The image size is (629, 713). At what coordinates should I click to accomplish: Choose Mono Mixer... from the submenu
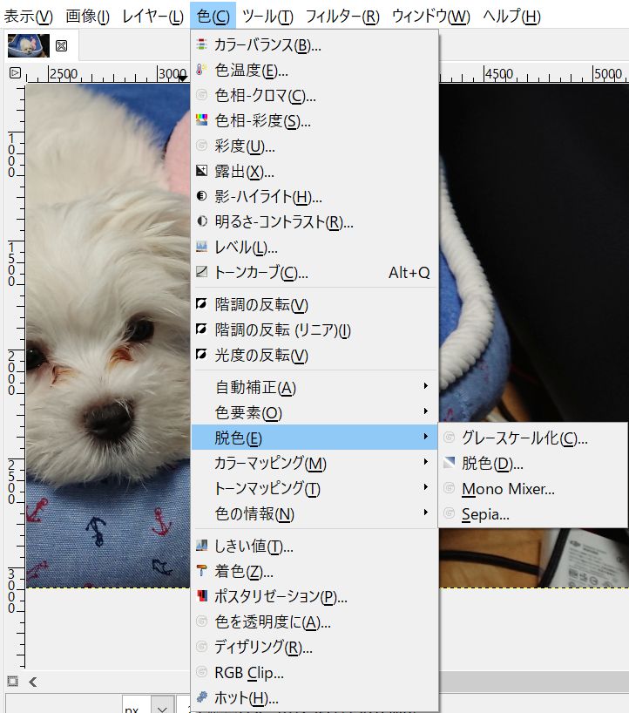(532, 488)
